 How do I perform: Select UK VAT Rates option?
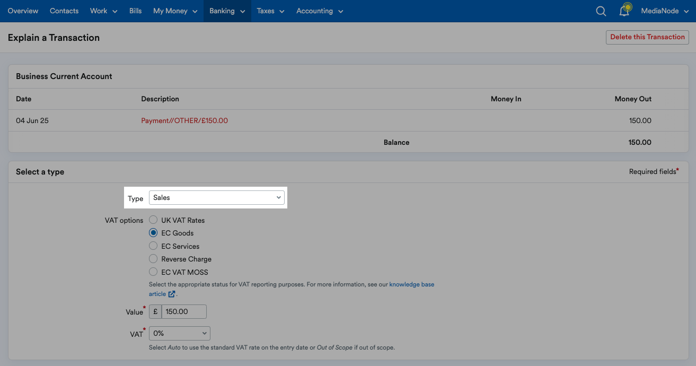click(153, 220)
